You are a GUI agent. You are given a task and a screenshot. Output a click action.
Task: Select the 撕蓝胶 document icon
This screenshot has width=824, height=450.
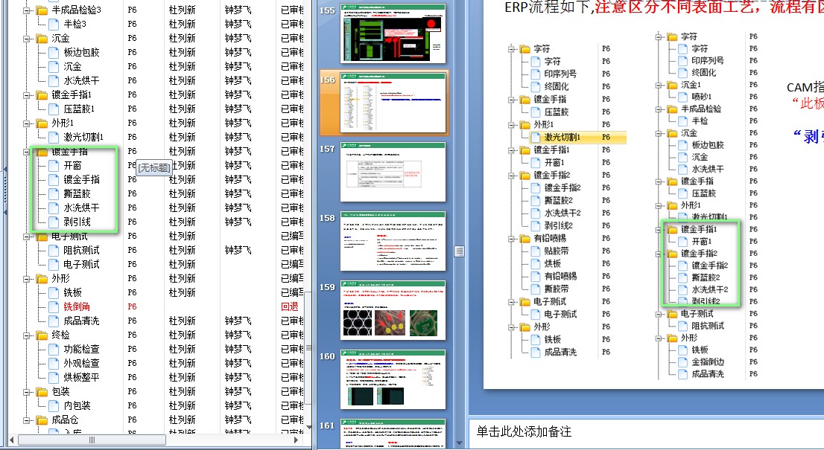(x=54, y=194)
